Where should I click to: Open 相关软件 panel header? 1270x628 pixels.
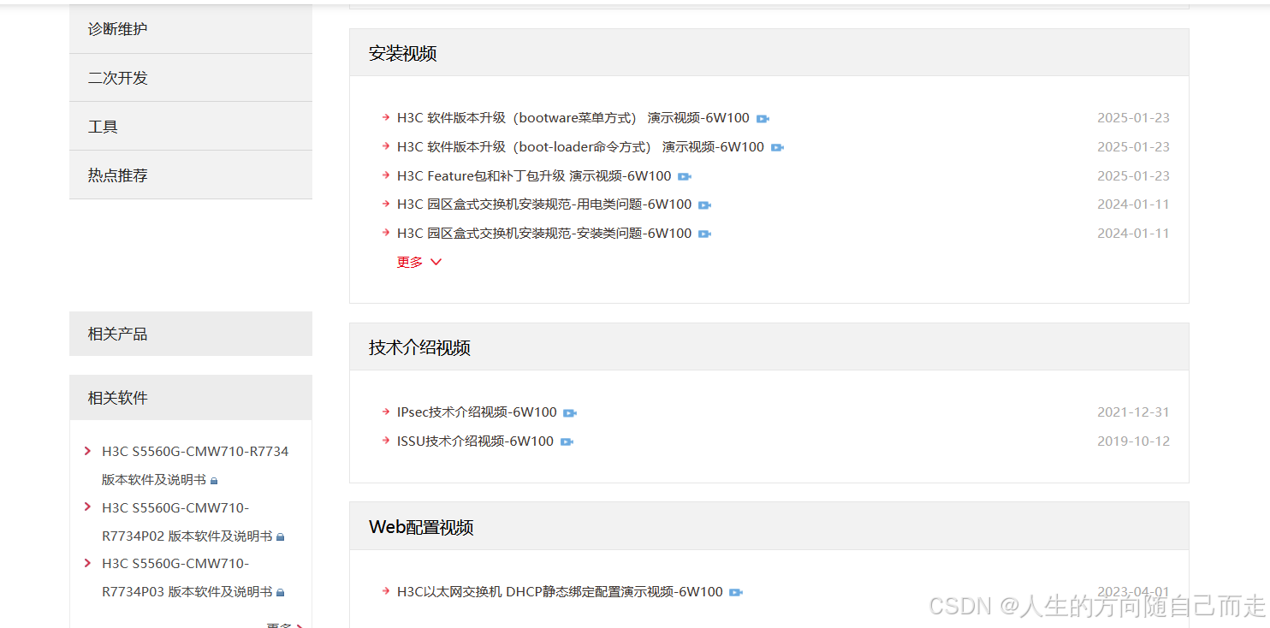point(191,398)
